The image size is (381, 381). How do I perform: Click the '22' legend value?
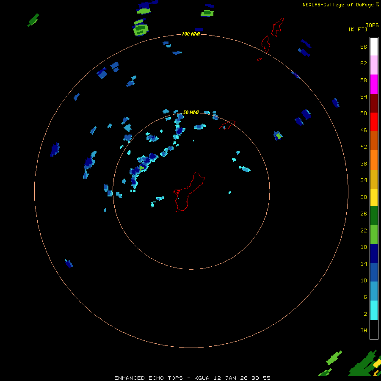click(364, 230)
